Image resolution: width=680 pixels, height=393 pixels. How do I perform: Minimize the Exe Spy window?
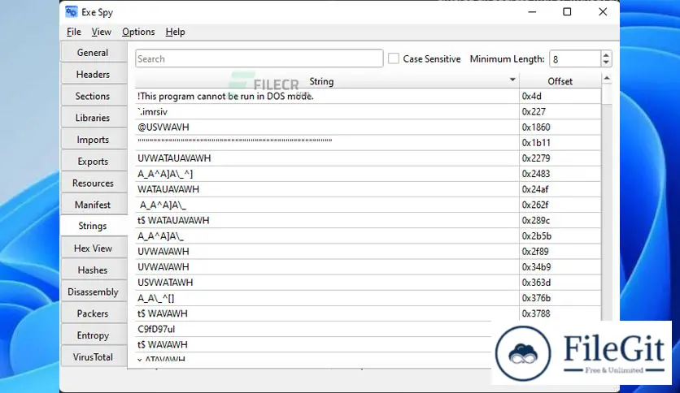pyautogui.click(x=532, y=11)
